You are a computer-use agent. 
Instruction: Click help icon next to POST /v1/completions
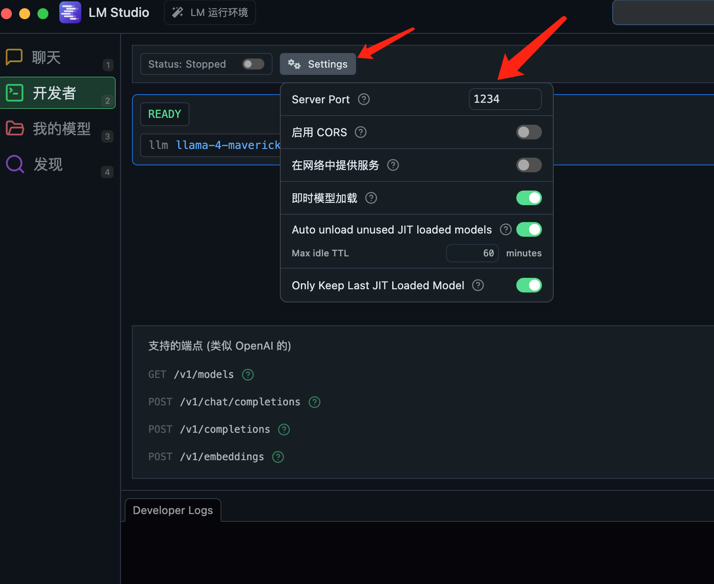(x=284, y=430)
